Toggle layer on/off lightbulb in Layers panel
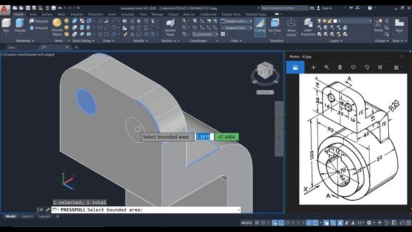The width and height of the screenshot is (412, 232). pos(319,21)
